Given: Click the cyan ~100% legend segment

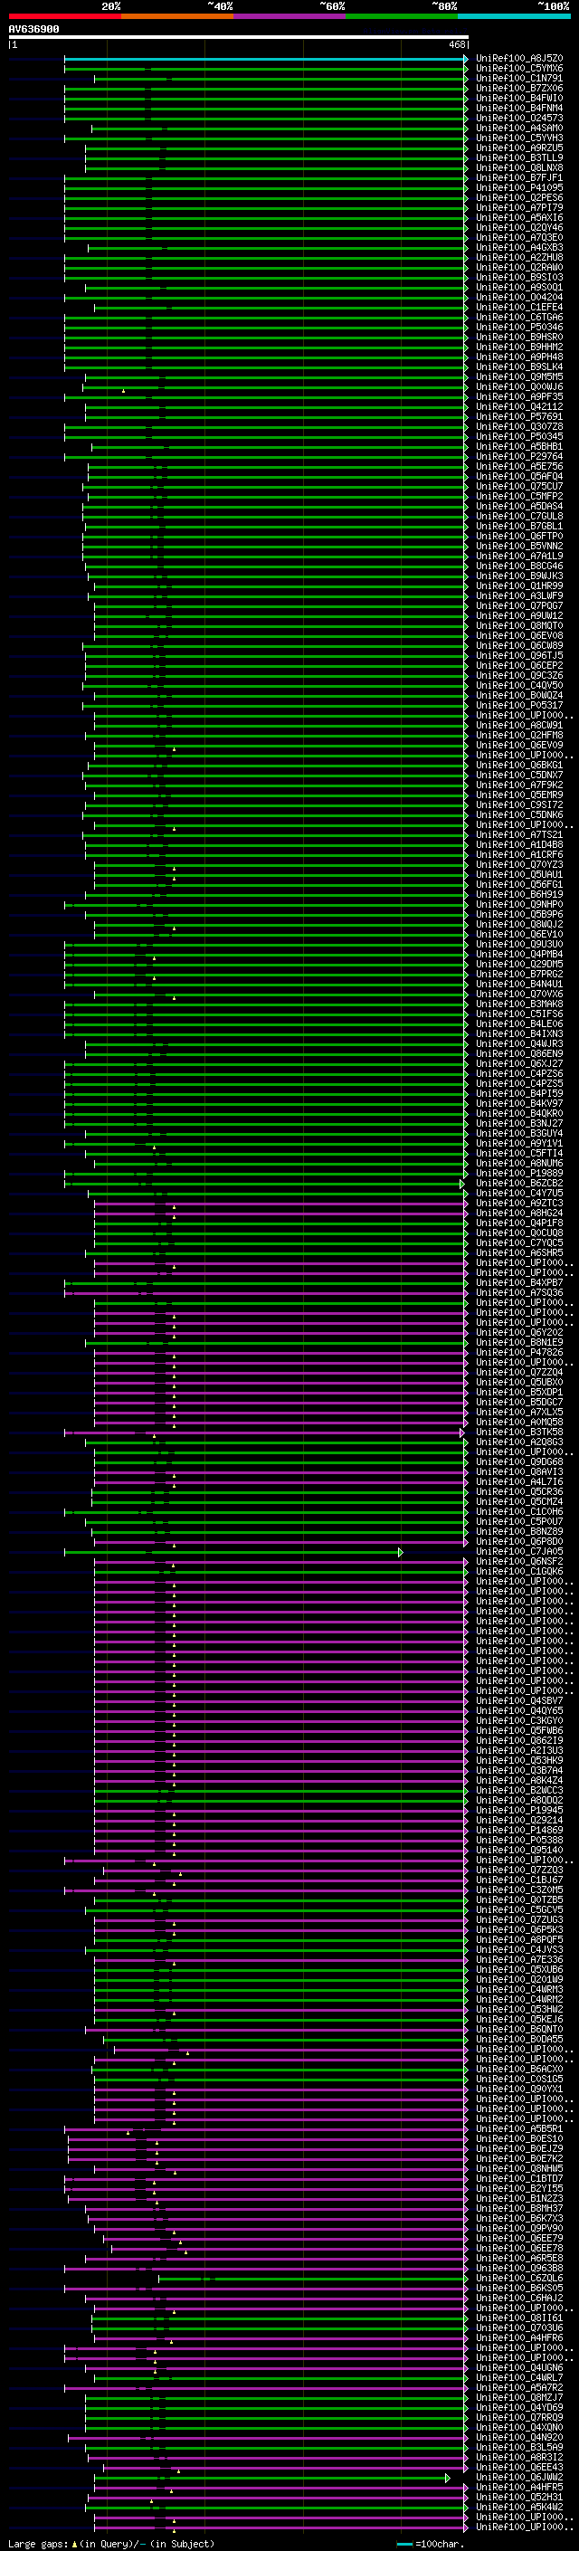Looking at the screenshot, I should [514, 16].
